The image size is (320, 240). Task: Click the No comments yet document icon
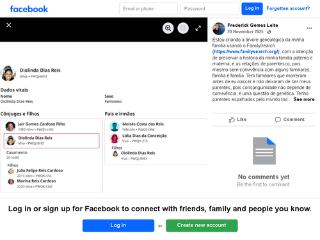pyautogui.click(x=264, y=151)
